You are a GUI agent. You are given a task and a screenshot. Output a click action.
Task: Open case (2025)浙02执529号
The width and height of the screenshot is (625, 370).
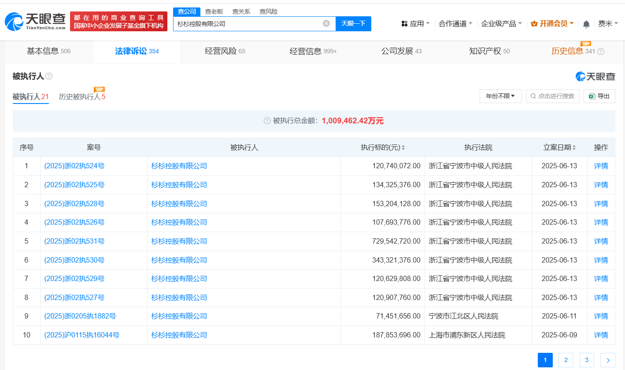point(74,279)
